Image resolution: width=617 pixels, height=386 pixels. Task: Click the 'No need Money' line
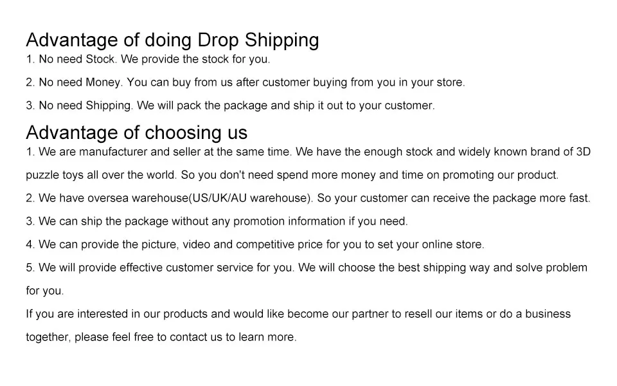pyautogui.click(x=246, y=83)
